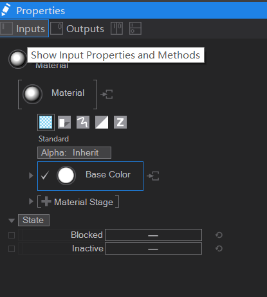The width and height of the screenshot is (267, 297).
Task: Reset the Inactive state value
Action: pyautogui.click(x=219, y=249)
